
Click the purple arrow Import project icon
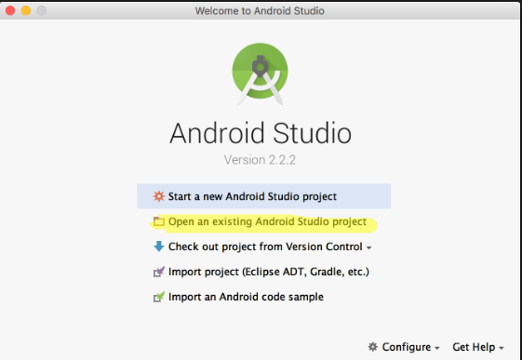(159, 272)
